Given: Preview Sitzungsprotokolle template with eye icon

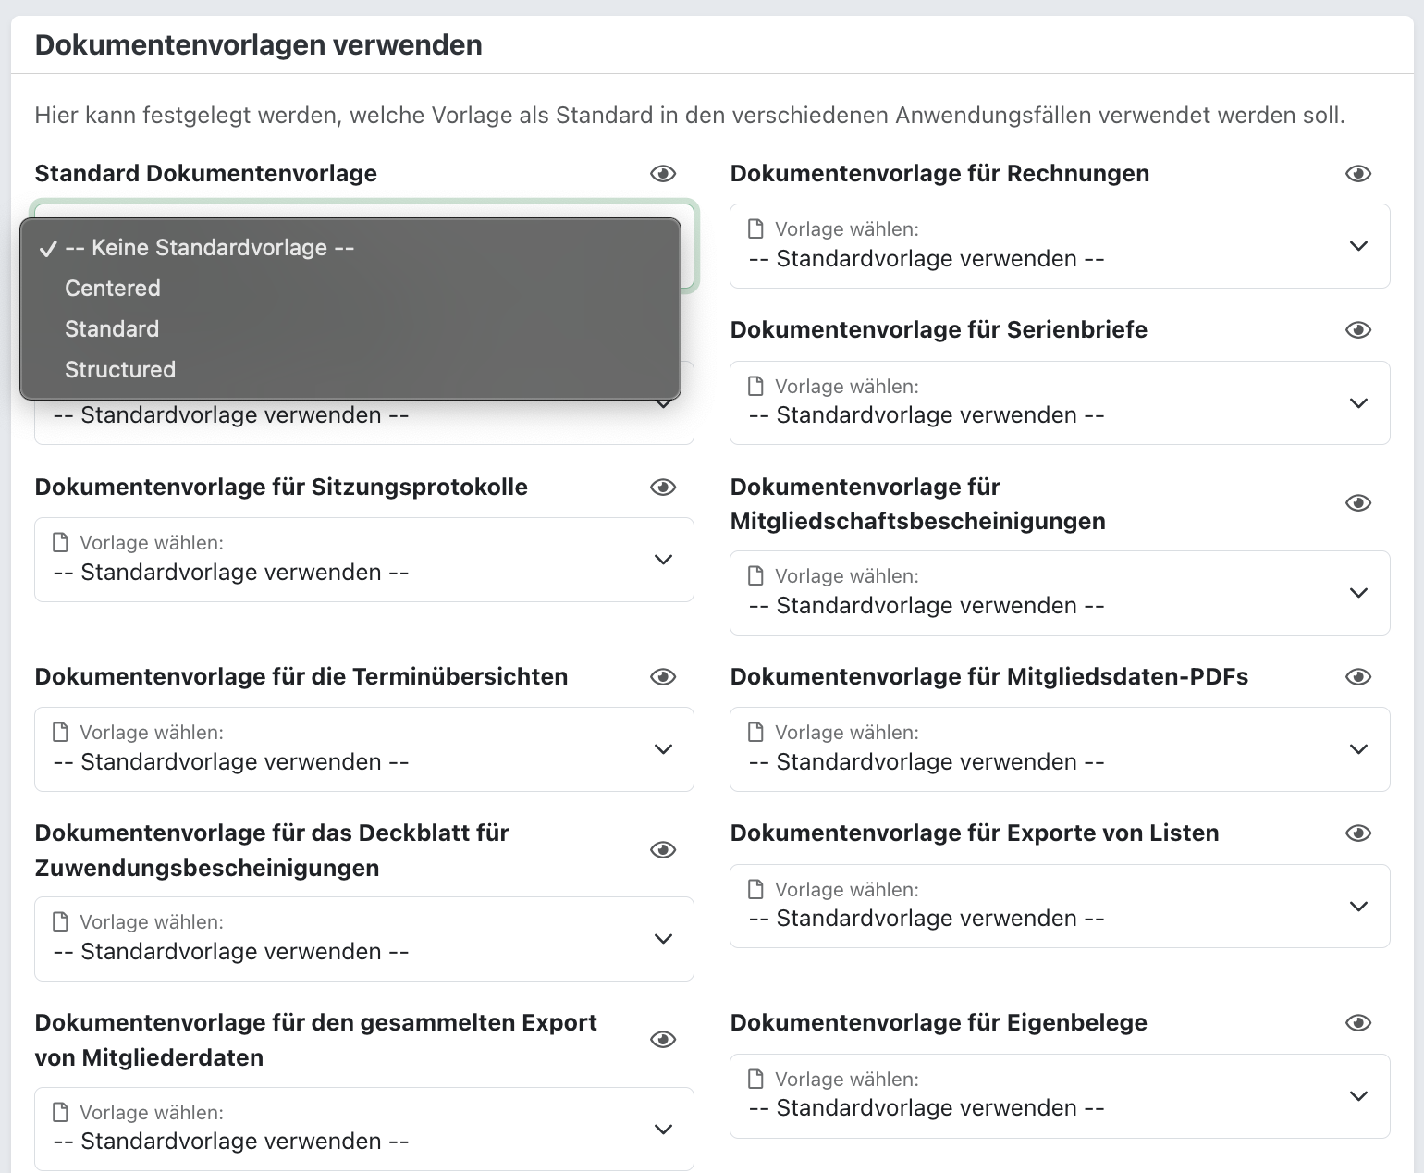Looking at the screenshot, I should [663, 488].
